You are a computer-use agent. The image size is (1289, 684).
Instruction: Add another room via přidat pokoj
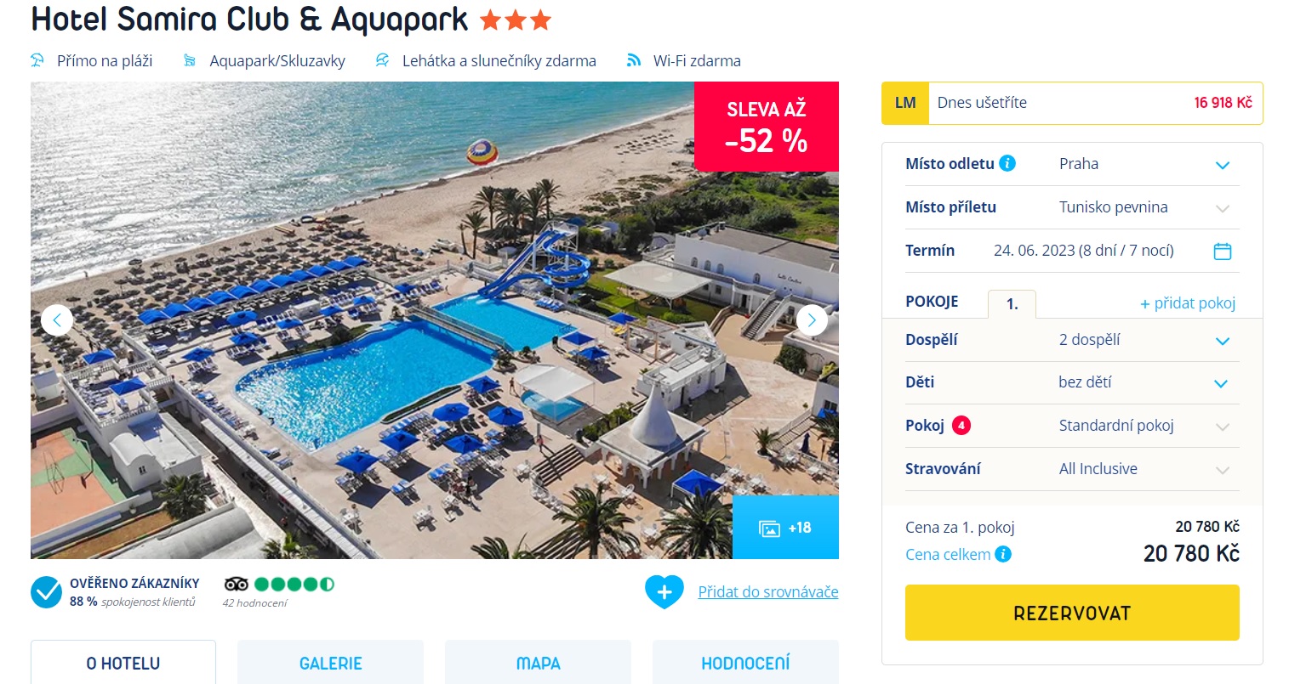pyautogui.click(x=1188, y=303)
